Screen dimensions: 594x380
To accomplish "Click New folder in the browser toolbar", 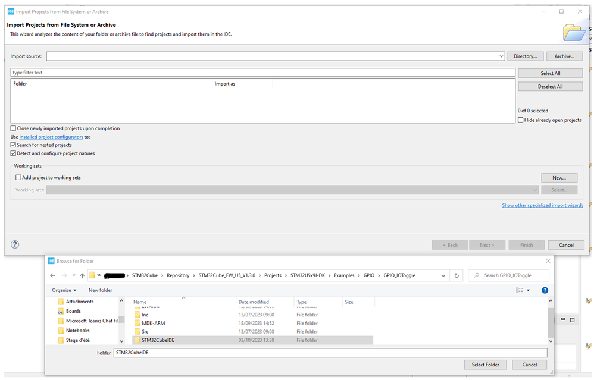I will pos(101,290).
